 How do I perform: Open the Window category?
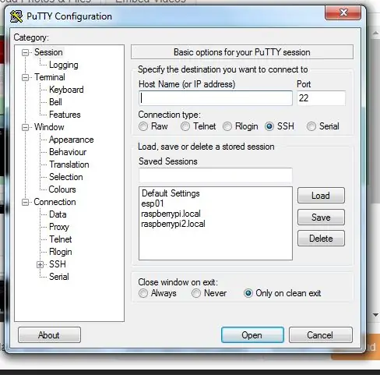[49, 127]
